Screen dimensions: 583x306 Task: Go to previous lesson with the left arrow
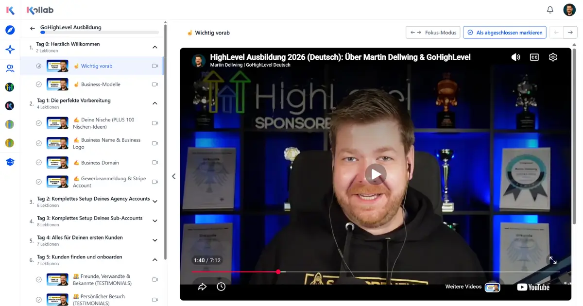coord(556,33)
